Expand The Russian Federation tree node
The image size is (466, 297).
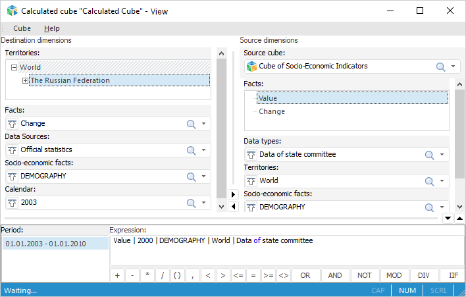[x=26, y=81]
